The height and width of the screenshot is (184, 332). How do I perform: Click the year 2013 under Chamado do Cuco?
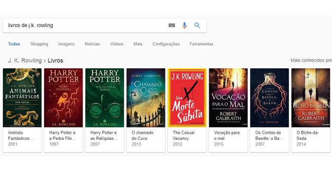(136, 144)
